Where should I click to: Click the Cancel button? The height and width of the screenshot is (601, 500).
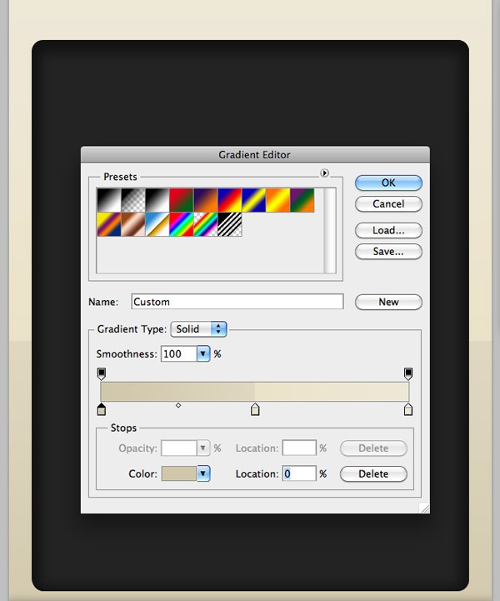tap(388, 204)
